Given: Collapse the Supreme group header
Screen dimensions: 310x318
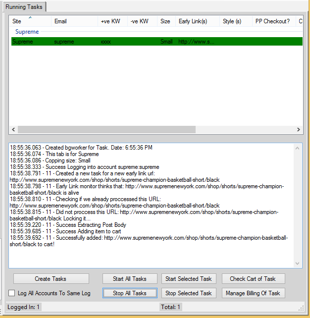Looking at the screenshot, I should point(27,32).
